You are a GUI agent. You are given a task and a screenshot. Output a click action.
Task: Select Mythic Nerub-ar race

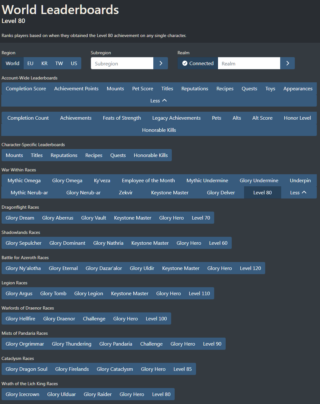(29, 192)
